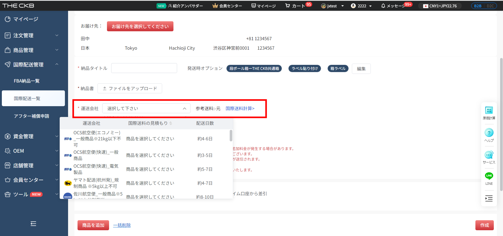Click the ヤマト black cat logo

click(68, 183)
